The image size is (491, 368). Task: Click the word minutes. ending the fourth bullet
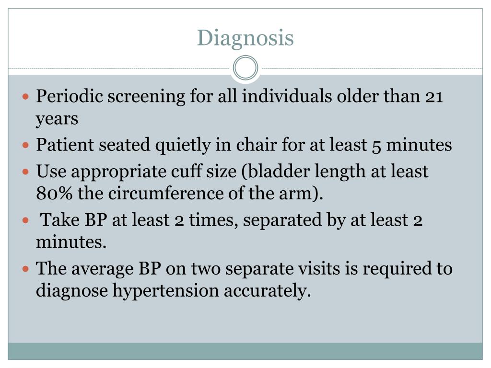tap(71, 242)
